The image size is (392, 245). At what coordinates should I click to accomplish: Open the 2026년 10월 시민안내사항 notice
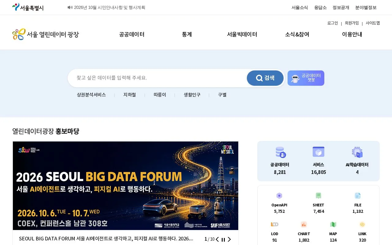point(110,7)
